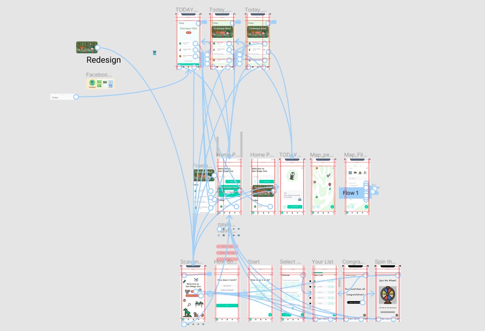The width and height of the screenshot is (485, 331).
Task: Click the green button in the lunch prompt frame
Action: coord(295,207)
